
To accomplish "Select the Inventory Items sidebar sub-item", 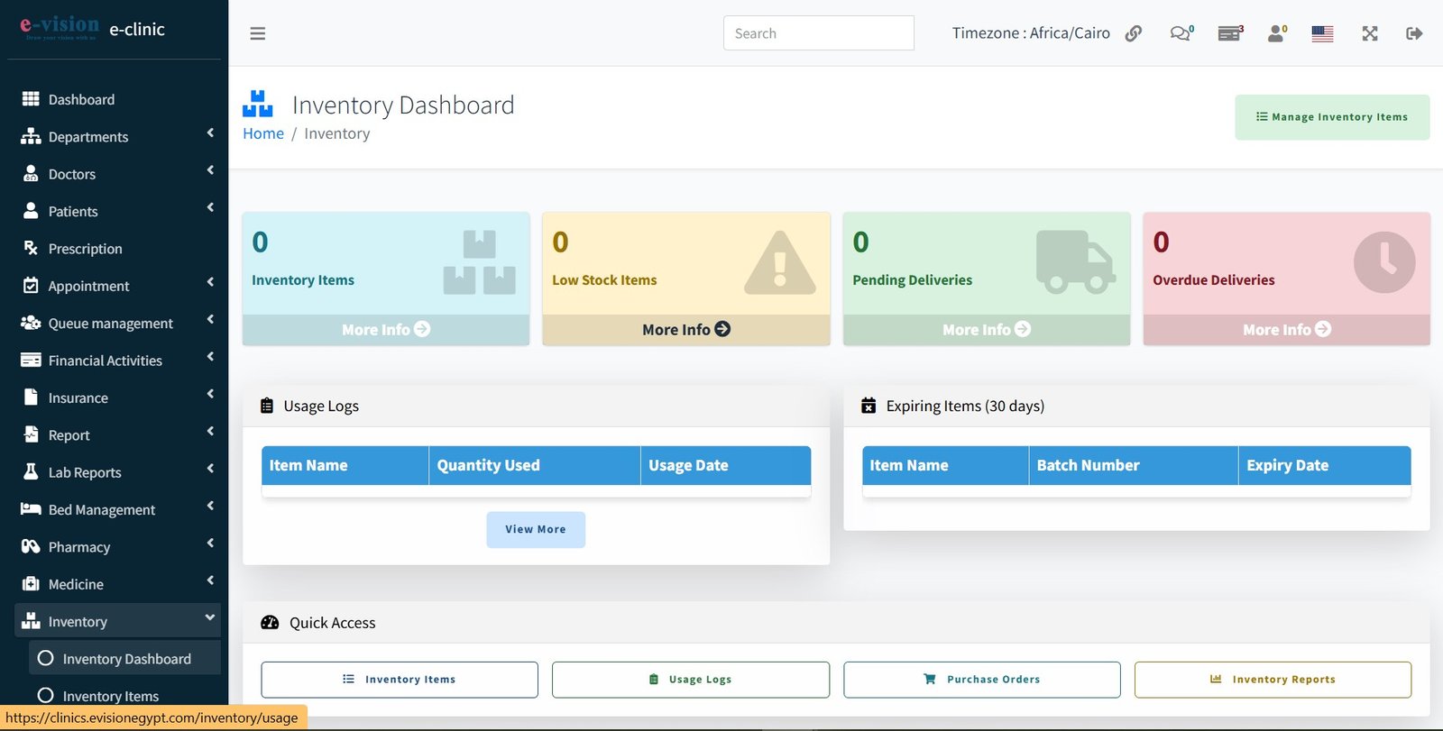I will (x=110, y=696).
